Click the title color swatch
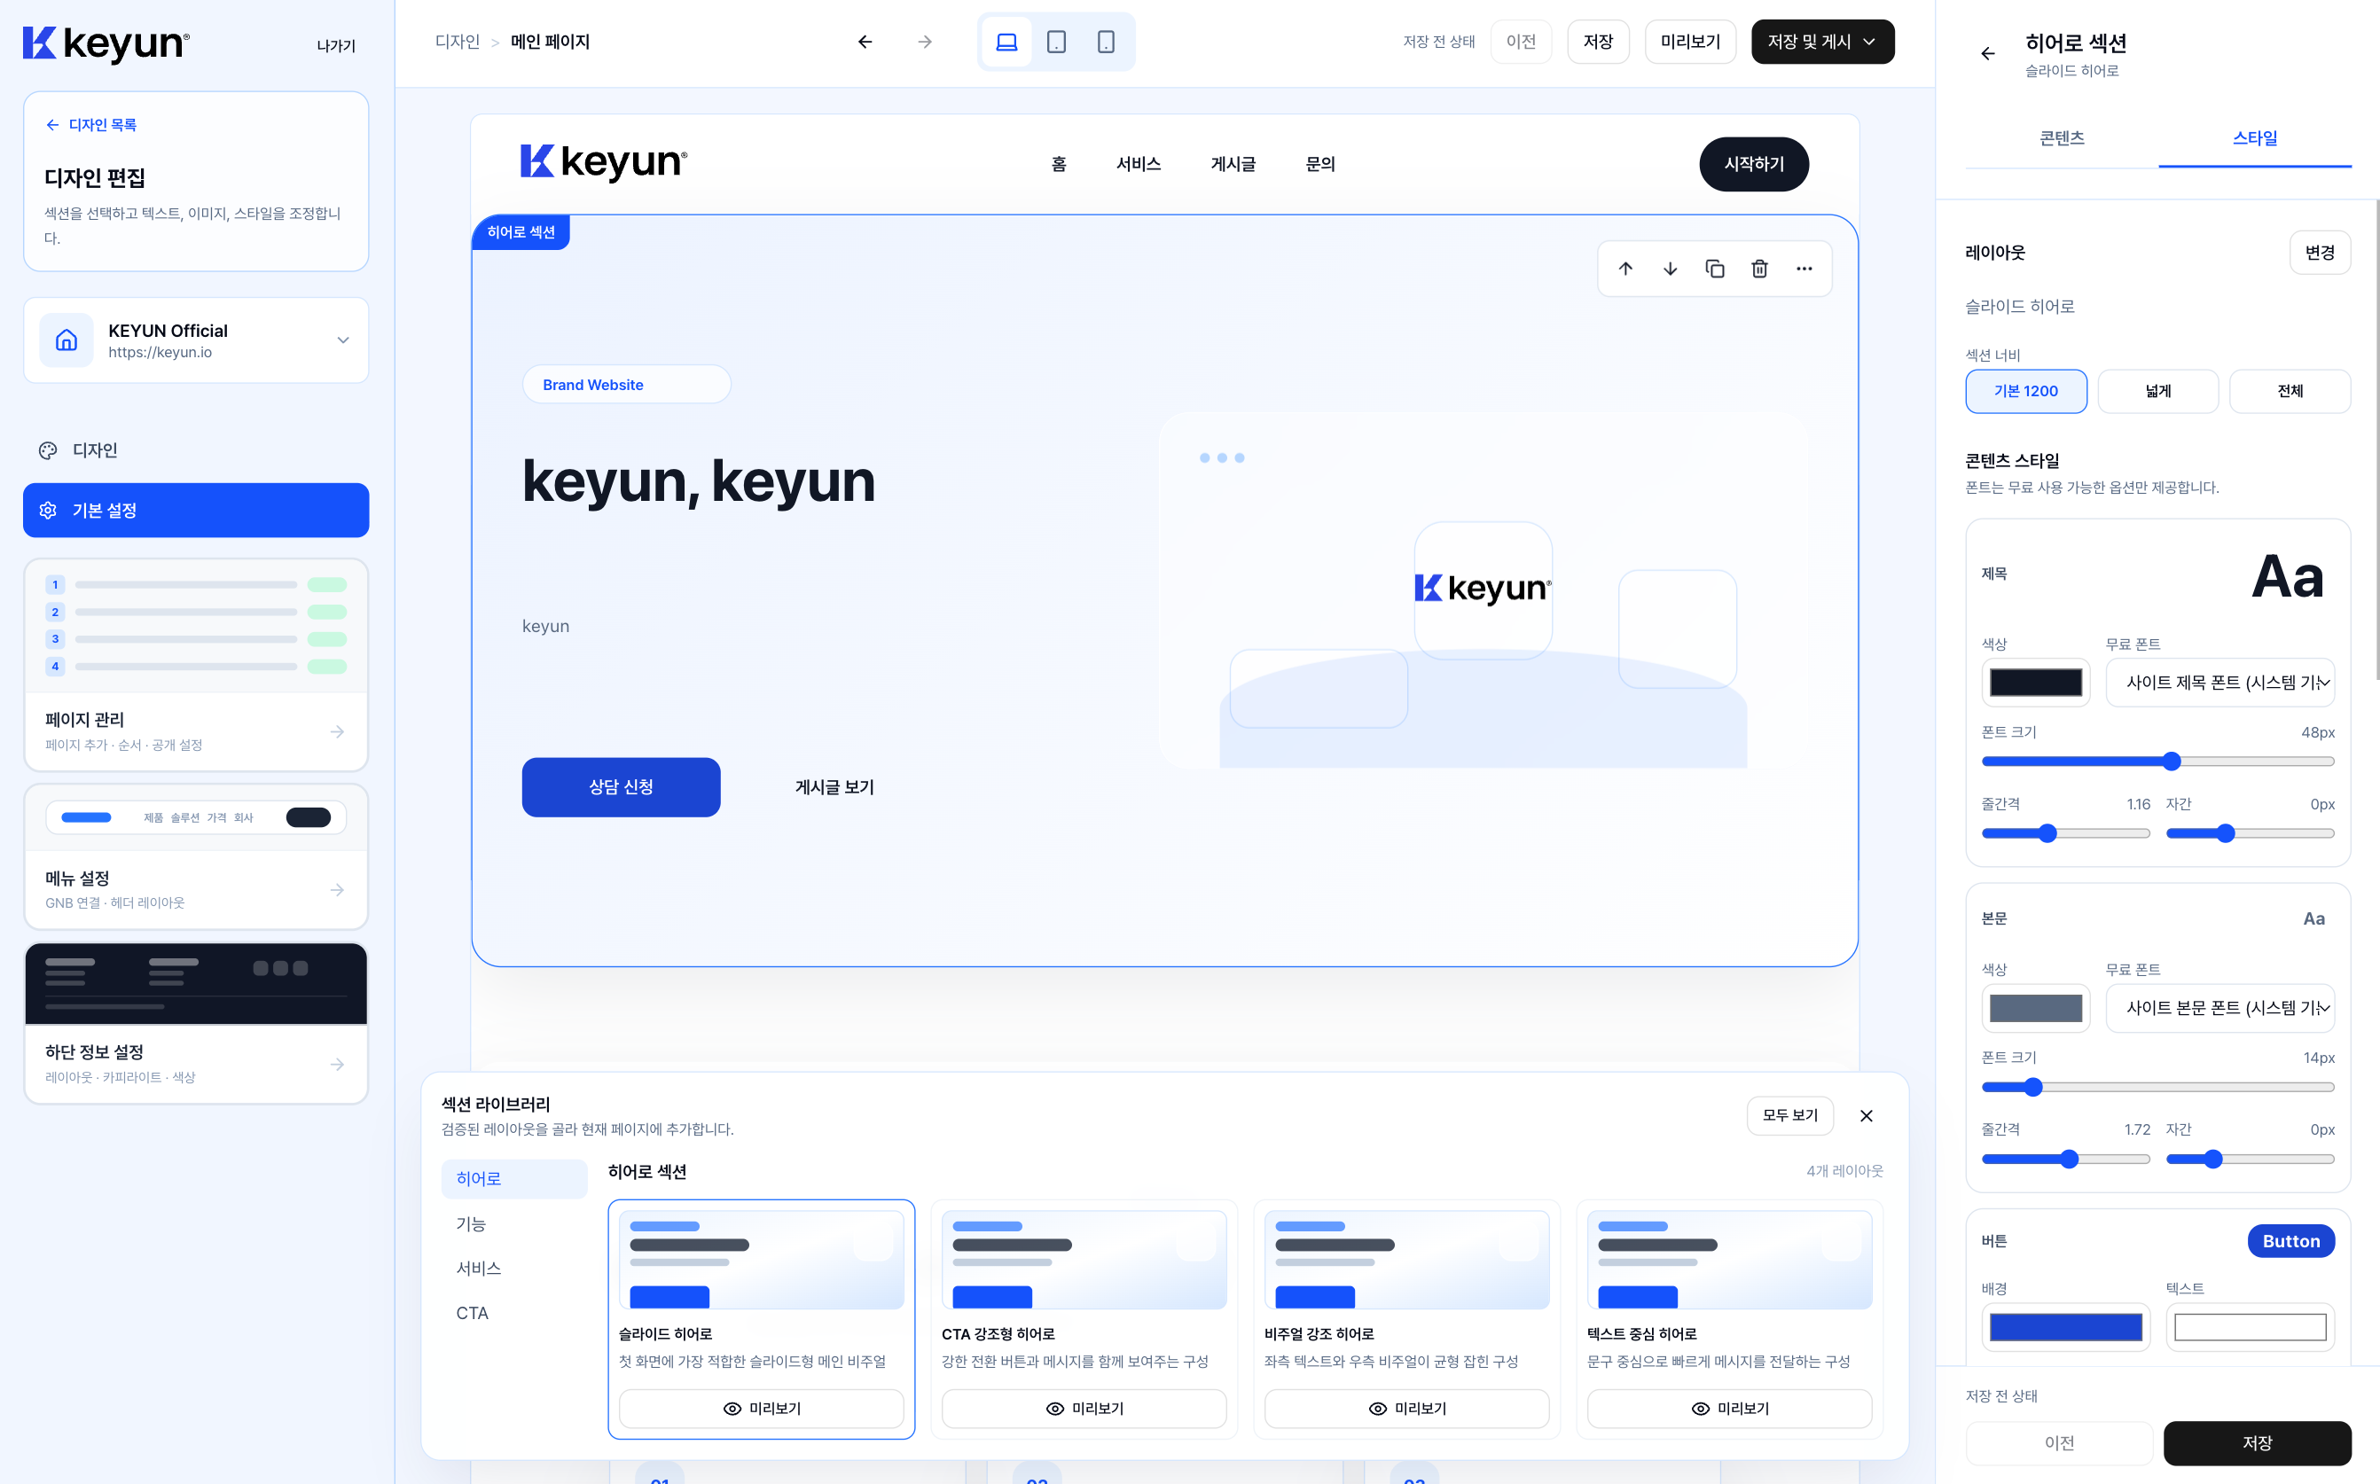The width and height of the screenshot is (2380, 1484). point(2036,683)
